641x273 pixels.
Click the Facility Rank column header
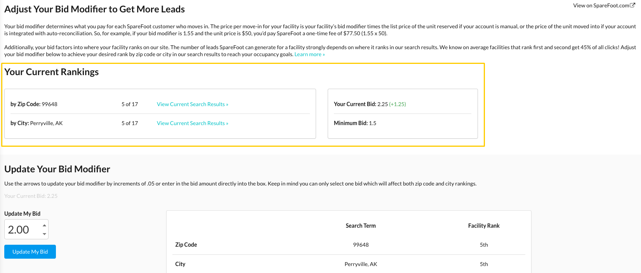[x=484, y=226]
